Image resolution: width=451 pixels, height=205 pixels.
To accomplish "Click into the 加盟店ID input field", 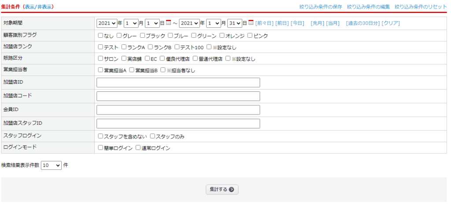I will coord(178,83).
